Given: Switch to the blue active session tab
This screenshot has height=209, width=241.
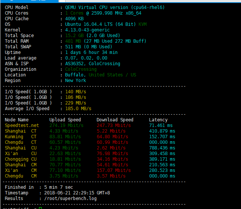Looking at the screenshot, I should pyautogui.click(x=29, y=1).
